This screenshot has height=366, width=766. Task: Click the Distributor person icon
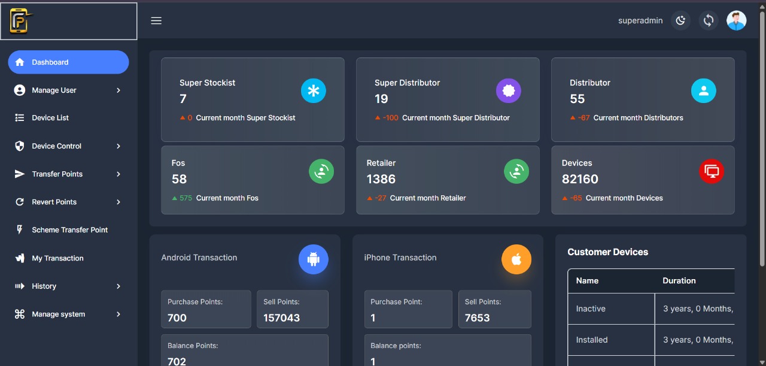click(x=704, y=91)
